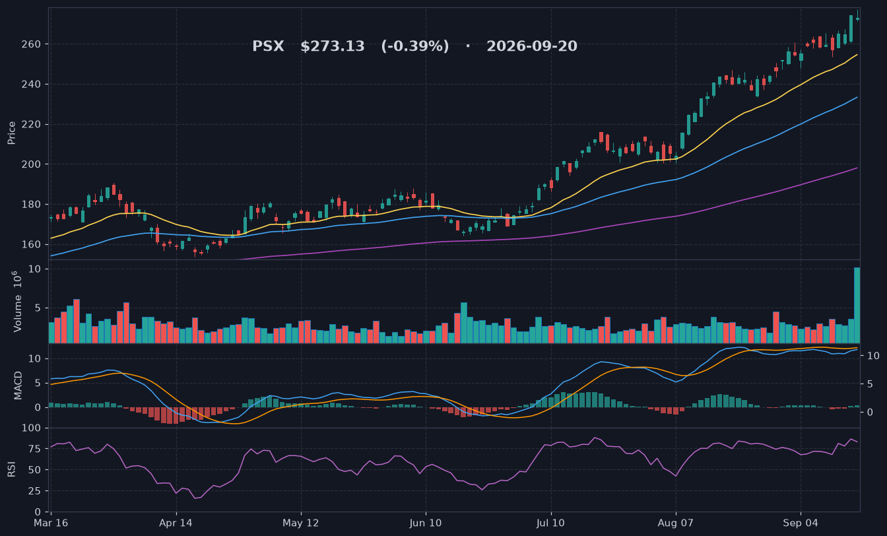Click the Mar 16 date axis label
The image size is (887, 536).
pos(51,523)
